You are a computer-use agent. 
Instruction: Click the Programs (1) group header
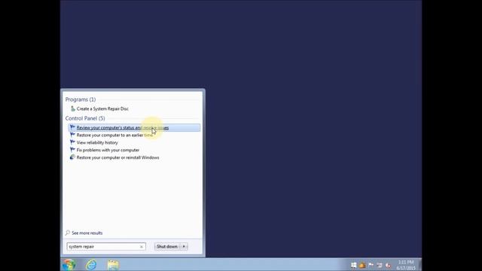pyautogui.click(x=81, y=99)
